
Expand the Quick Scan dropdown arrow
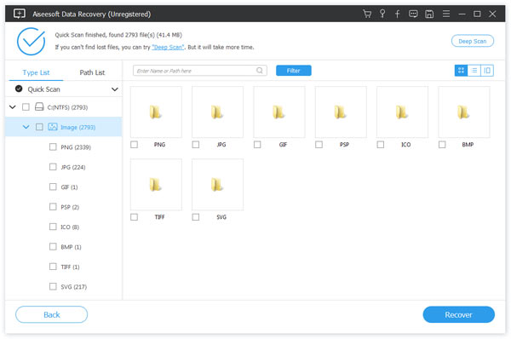[115, 89]
